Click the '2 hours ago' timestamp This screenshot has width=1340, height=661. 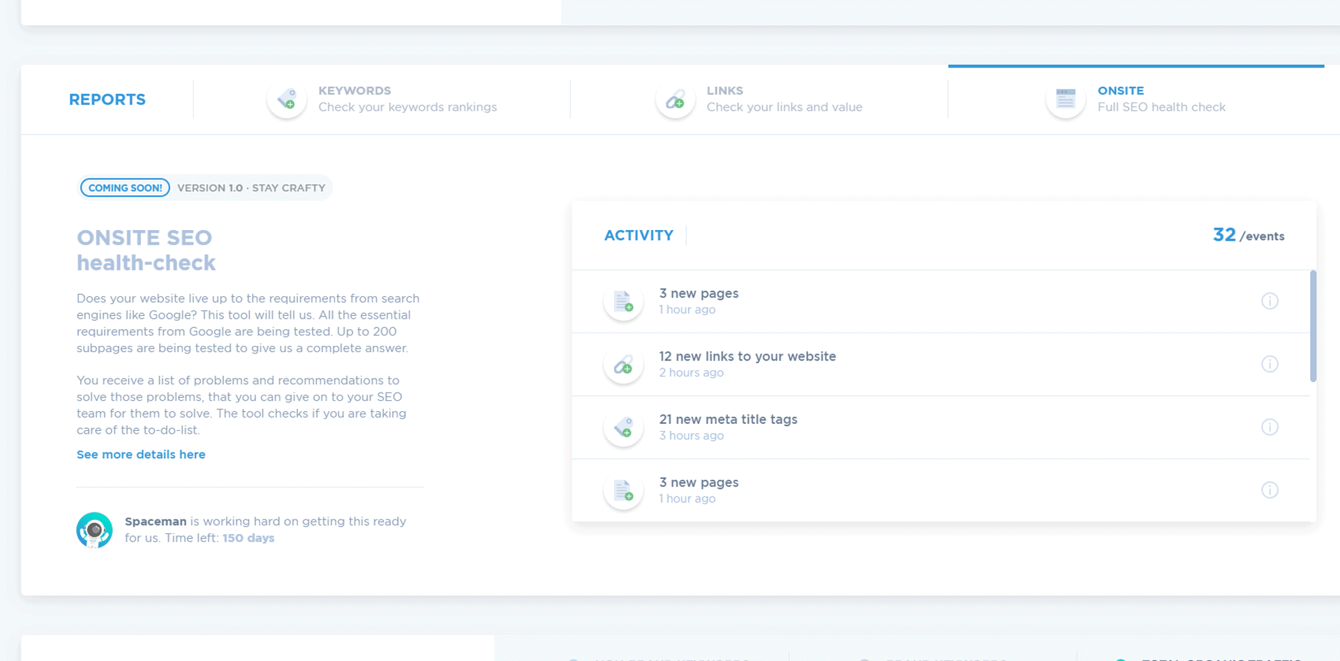tap(691, 373)
